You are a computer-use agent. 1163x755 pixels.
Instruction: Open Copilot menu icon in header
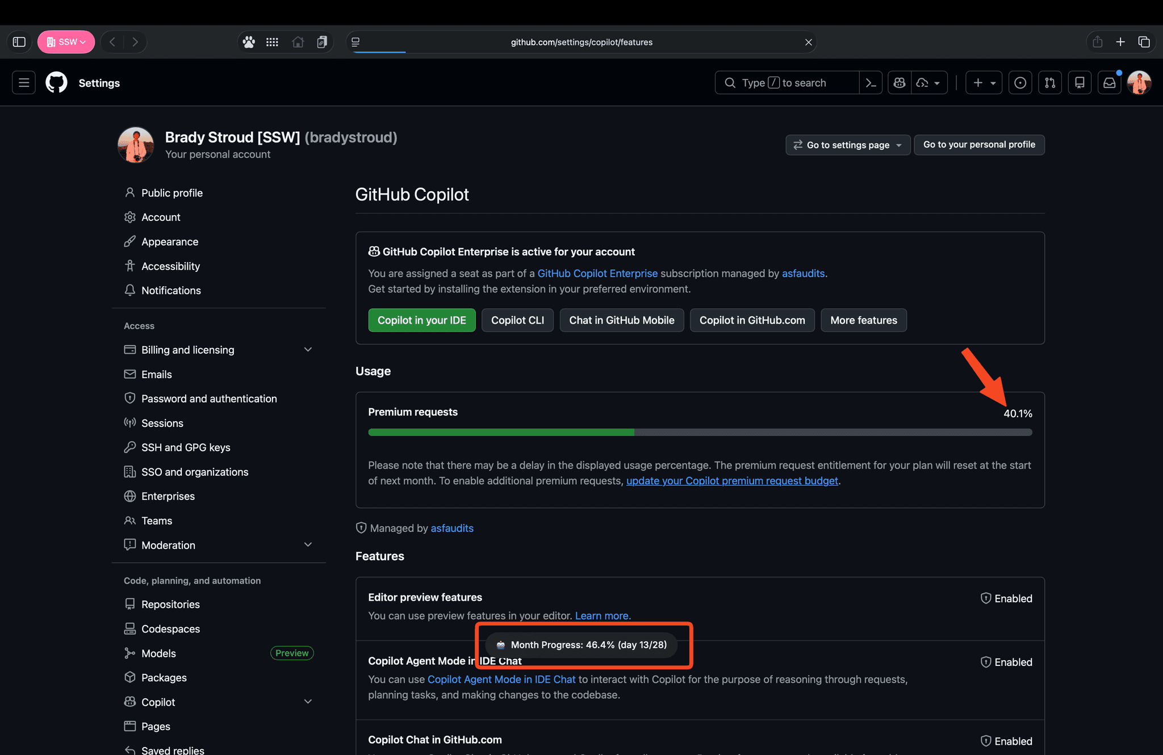pyautogui.click(x=899, y=82)
